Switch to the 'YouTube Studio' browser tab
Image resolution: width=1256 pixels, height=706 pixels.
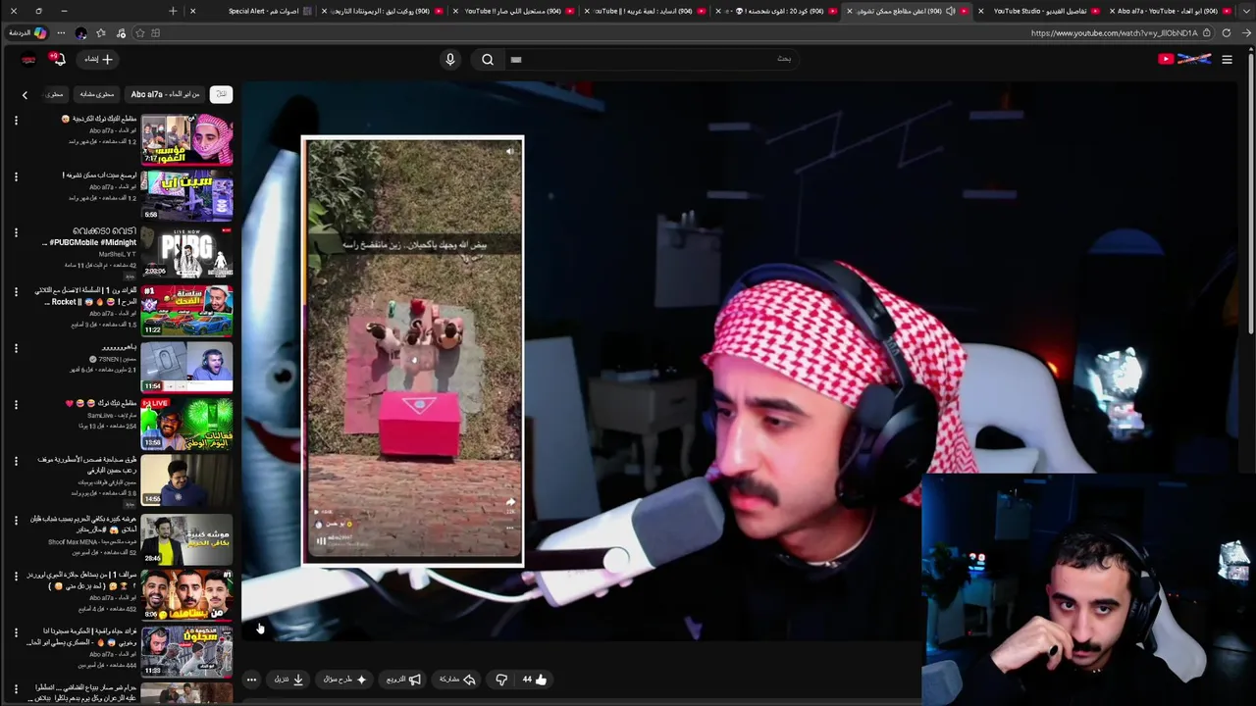click(1038, 11)
